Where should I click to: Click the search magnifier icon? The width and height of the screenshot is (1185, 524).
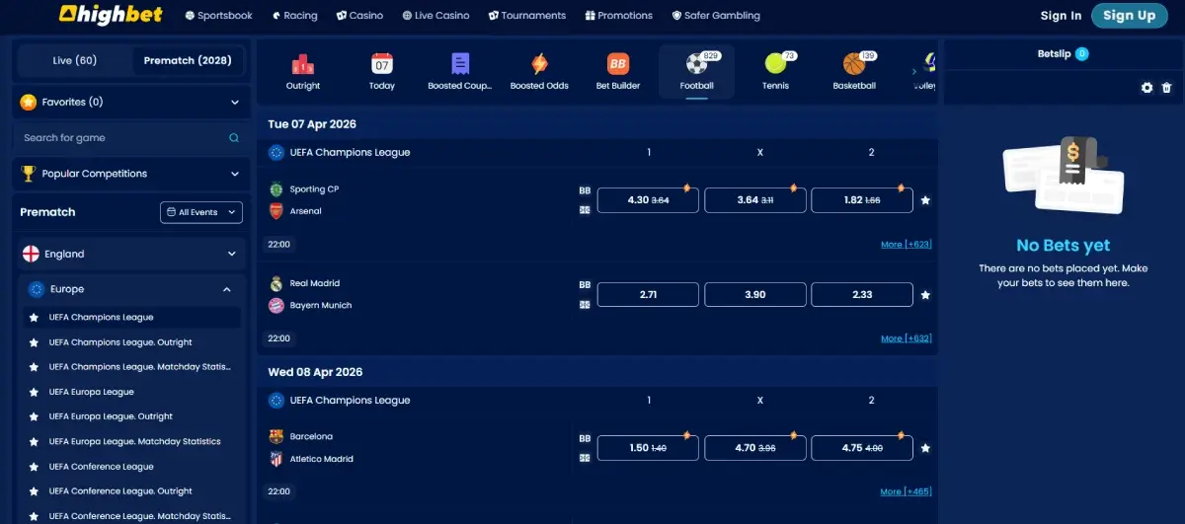[x=234, y=138]
